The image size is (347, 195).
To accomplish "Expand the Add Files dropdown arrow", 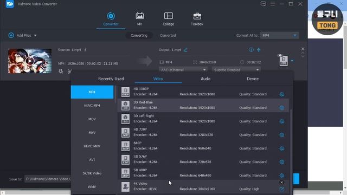I will tap(35, 35).
